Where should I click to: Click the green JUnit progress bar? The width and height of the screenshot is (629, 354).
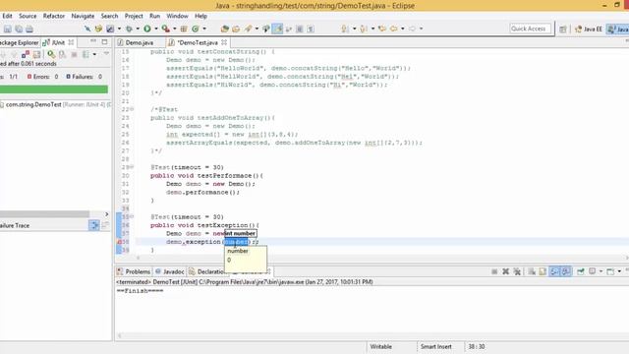[54, 89]
